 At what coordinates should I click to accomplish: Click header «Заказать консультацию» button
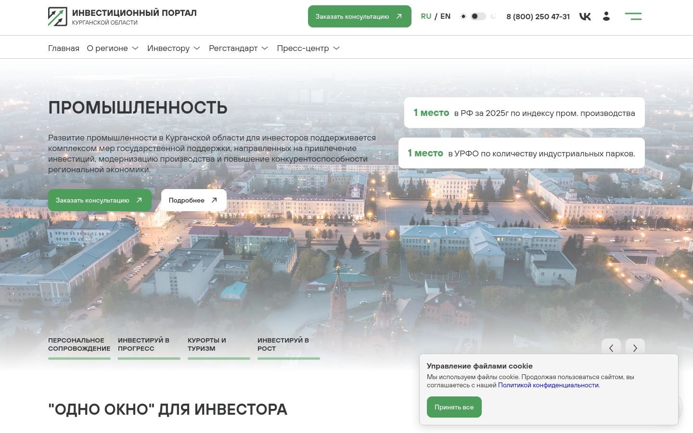tap(359, 16)
